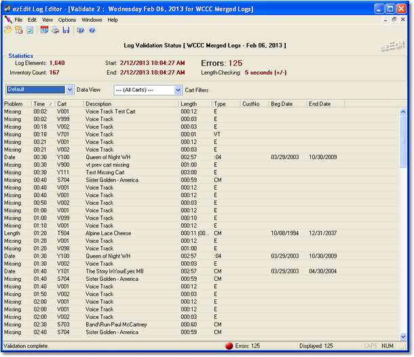Click the End Date value 04/30/2004

point(322,271)
